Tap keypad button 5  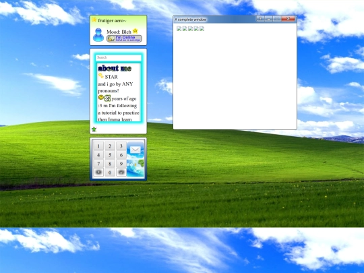[x=110, y=155]
